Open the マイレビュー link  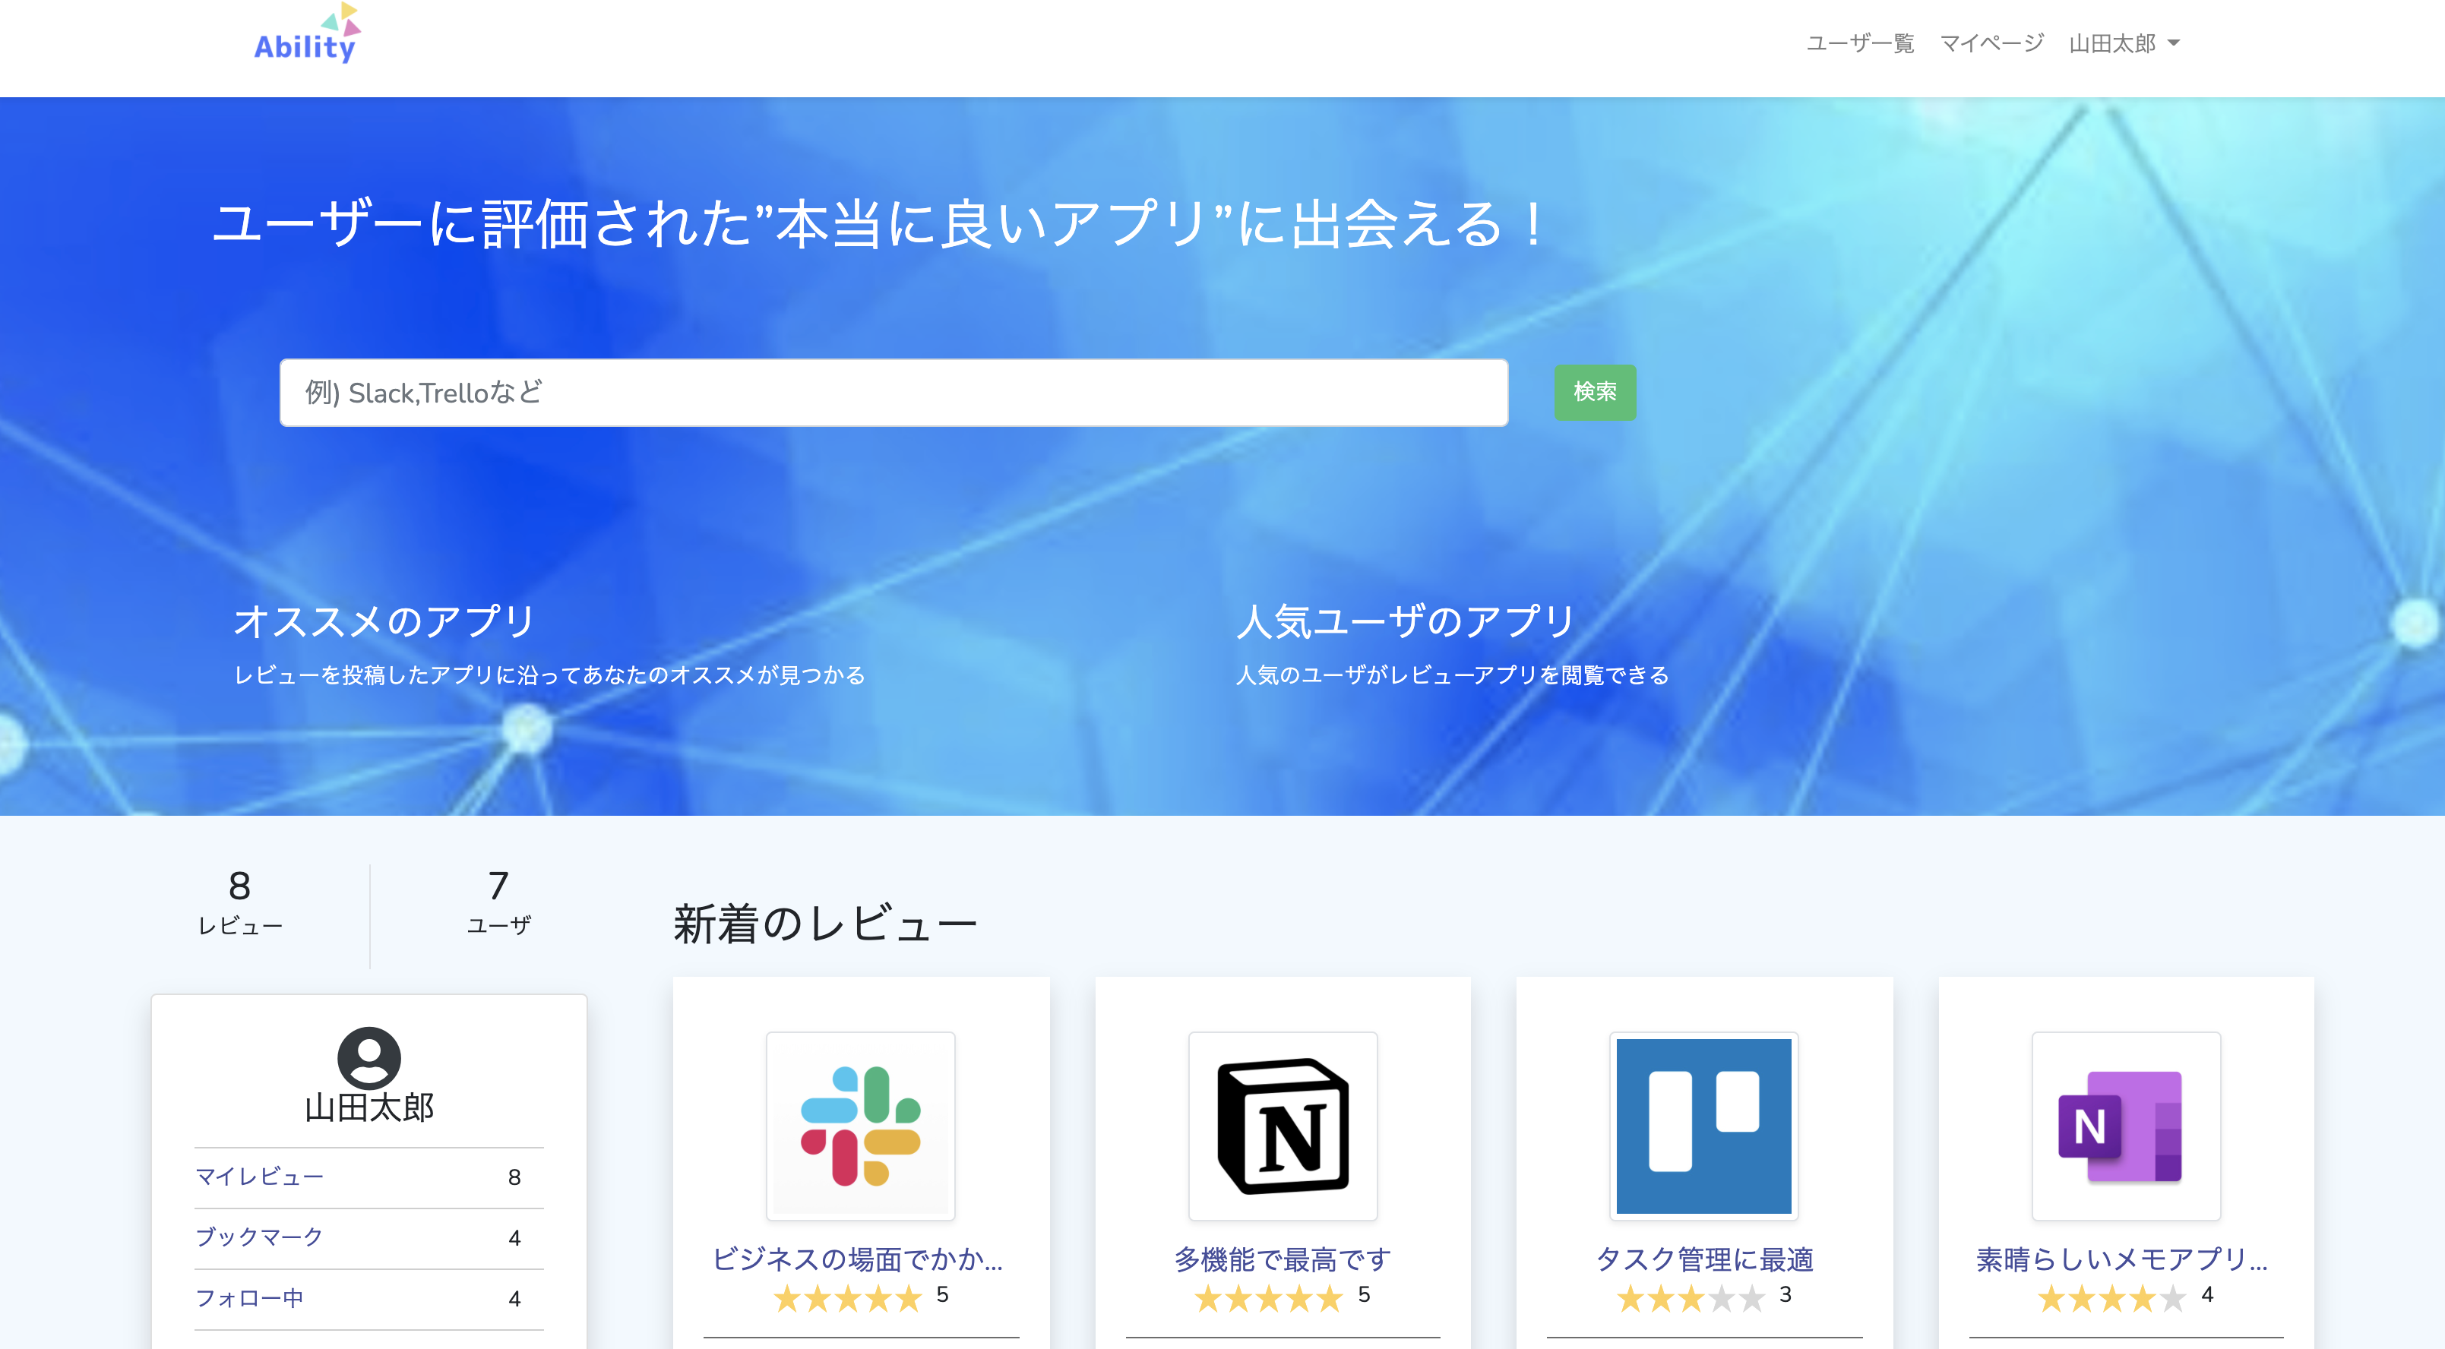(x=259, y=1177)
